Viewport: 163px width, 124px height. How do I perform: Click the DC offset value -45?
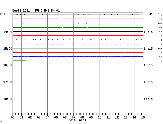click(x=160, y=48)
